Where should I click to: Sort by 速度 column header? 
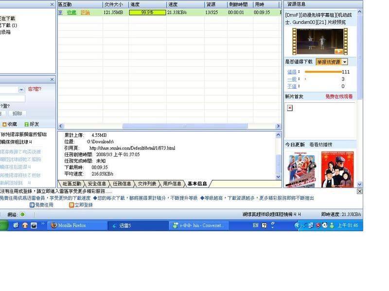(185, 4)
